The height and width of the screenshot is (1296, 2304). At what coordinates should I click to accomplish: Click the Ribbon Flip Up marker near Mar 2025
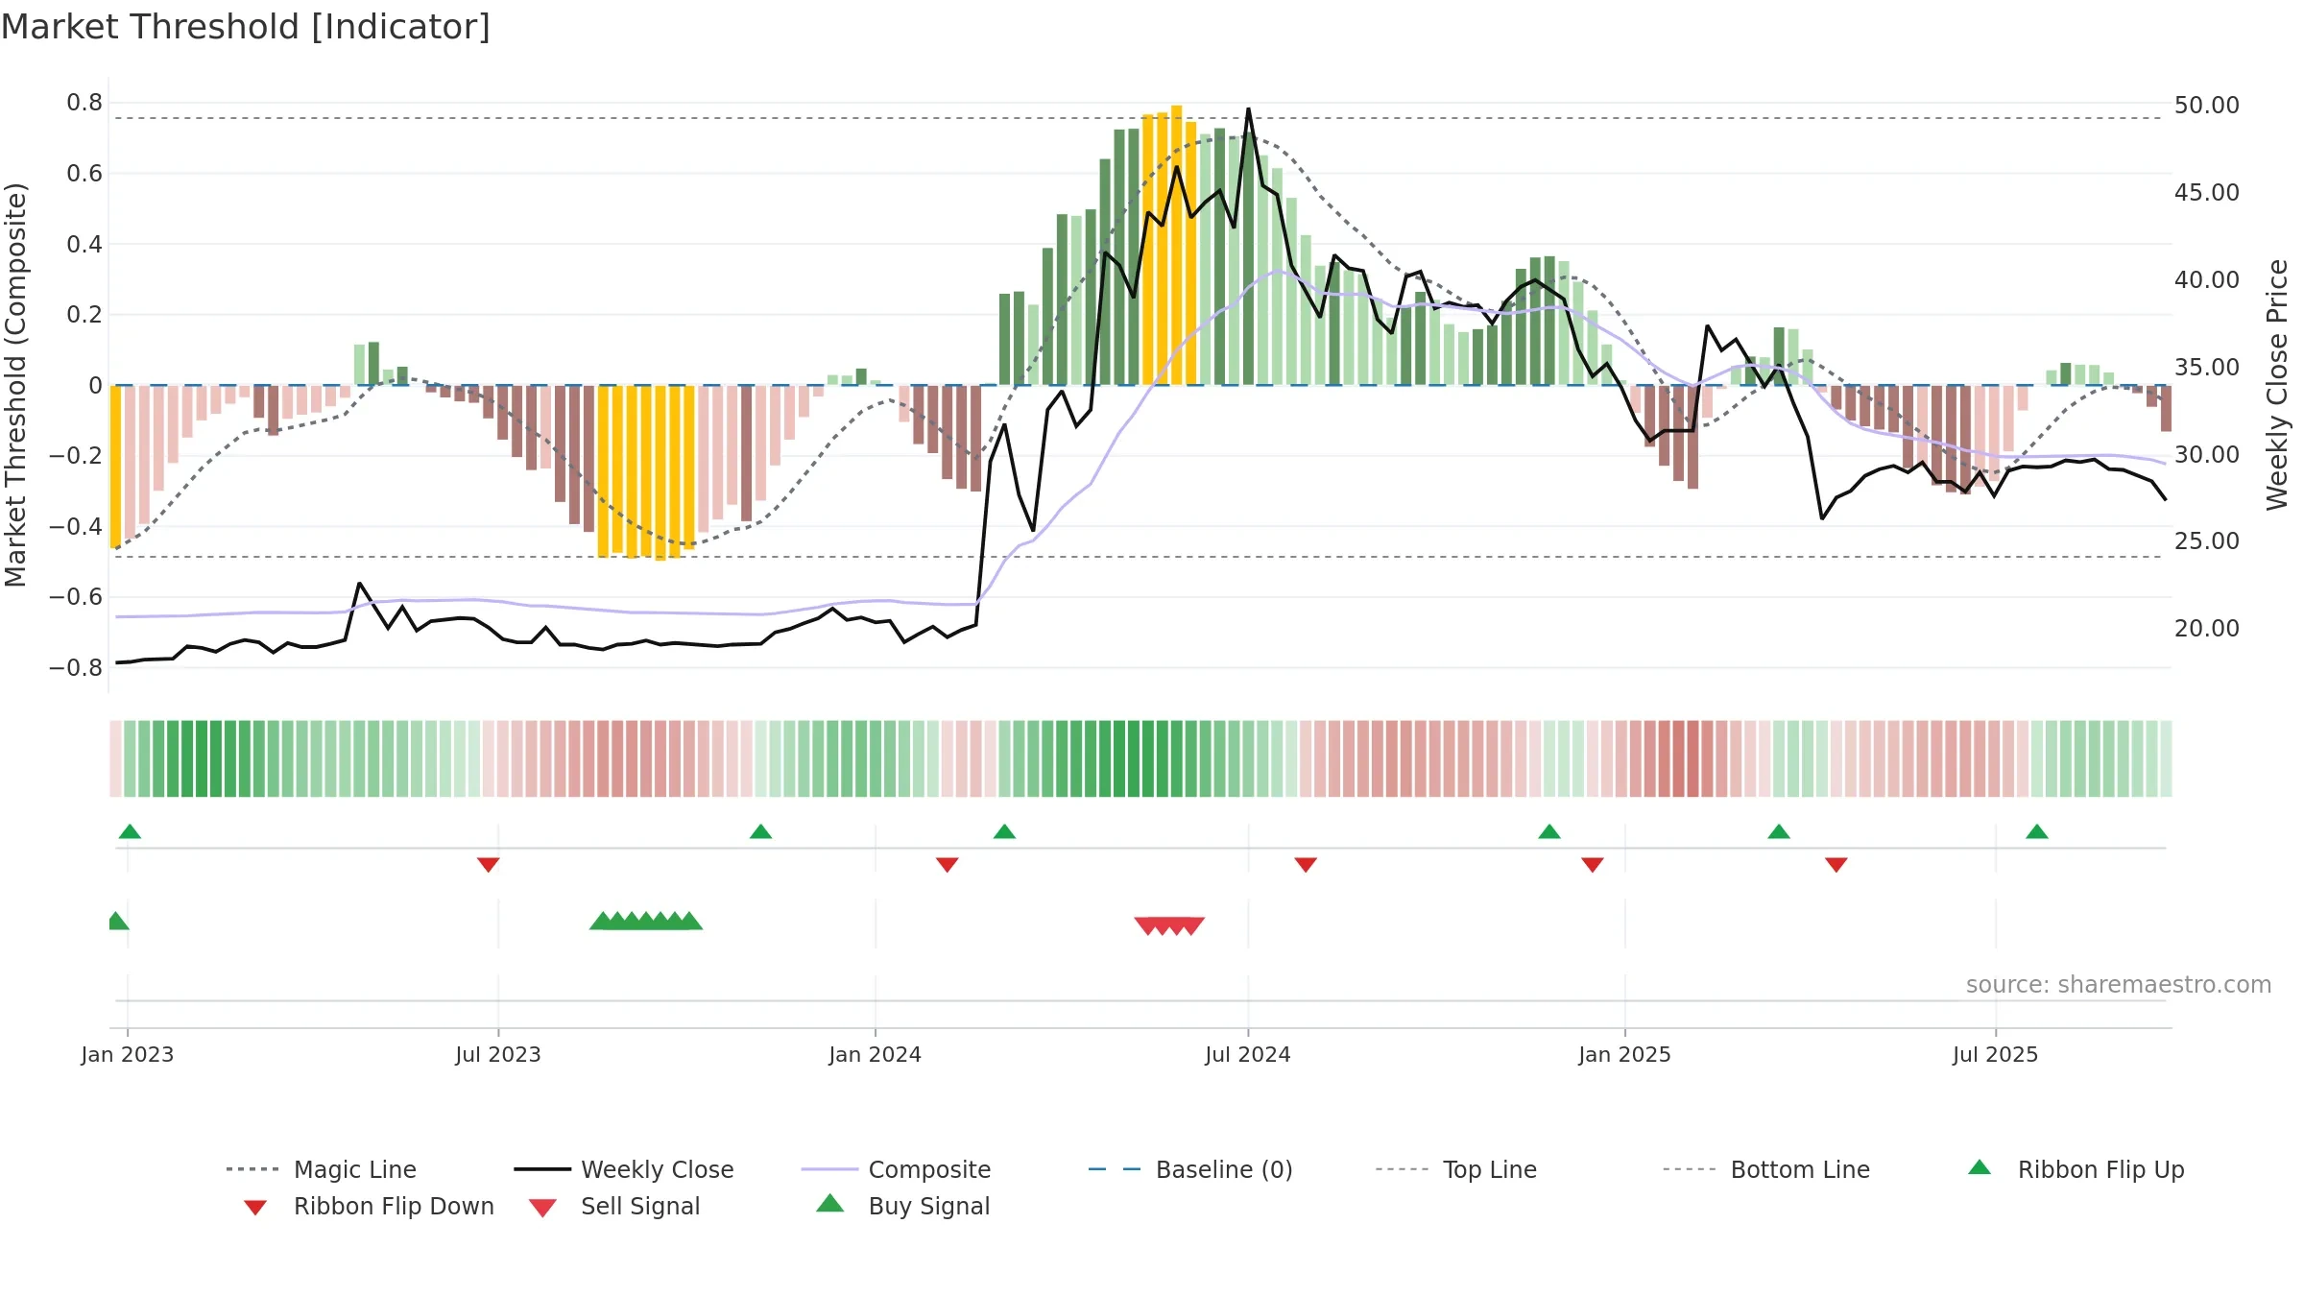(x=1779, y=831)
